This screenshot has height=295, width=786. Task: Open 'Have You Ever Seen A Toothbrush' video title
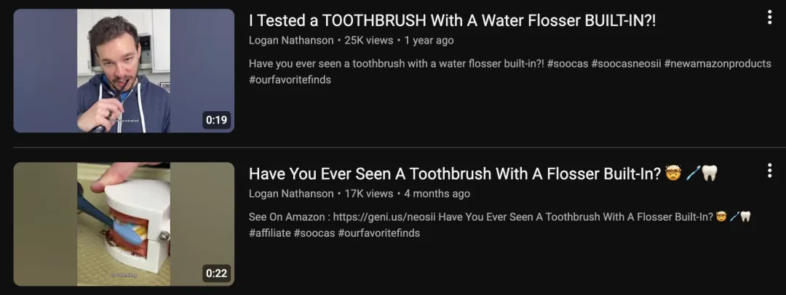455,174
